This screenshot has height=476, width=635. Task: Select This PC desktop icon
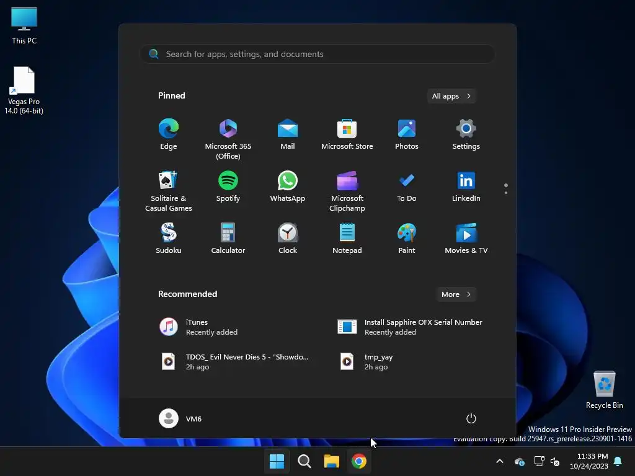click(x=24, y=26)
